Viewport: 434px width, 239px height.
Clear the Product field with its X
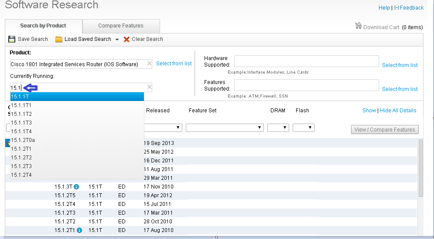[149, 64]
